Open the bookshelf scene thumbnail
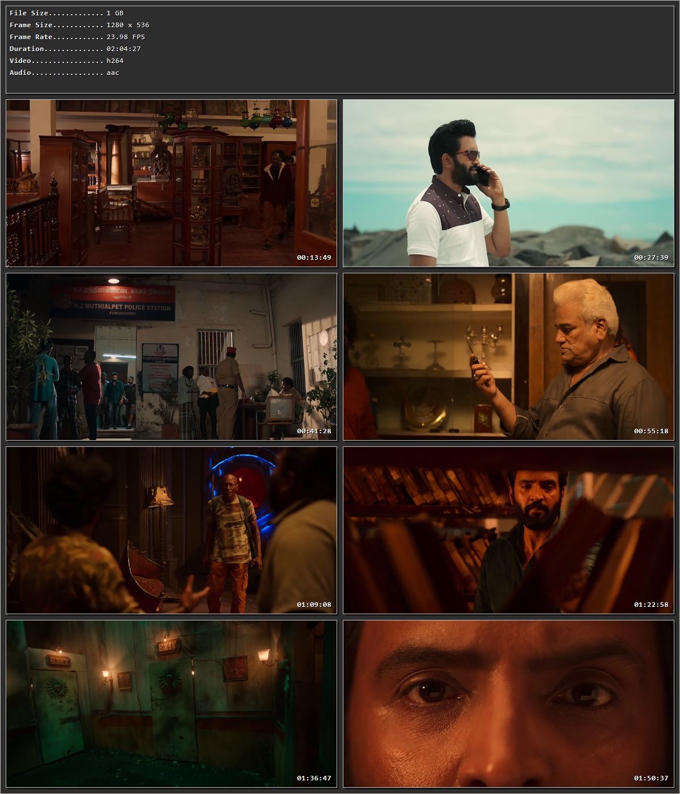Image resolution: width=680 pixels, height=794 pixels. (x=508, y=530)
